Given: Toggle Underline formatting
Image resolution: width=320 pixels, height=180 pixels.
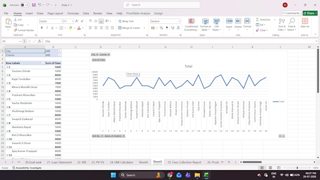Looking at the screenshot, I should pos(52,28).
